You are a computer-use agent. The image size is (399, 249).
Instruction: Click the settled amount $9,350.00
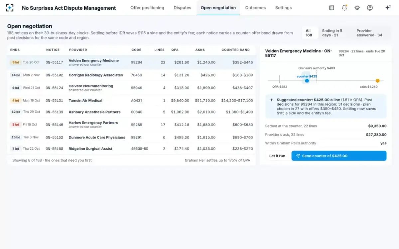point(377,126)
